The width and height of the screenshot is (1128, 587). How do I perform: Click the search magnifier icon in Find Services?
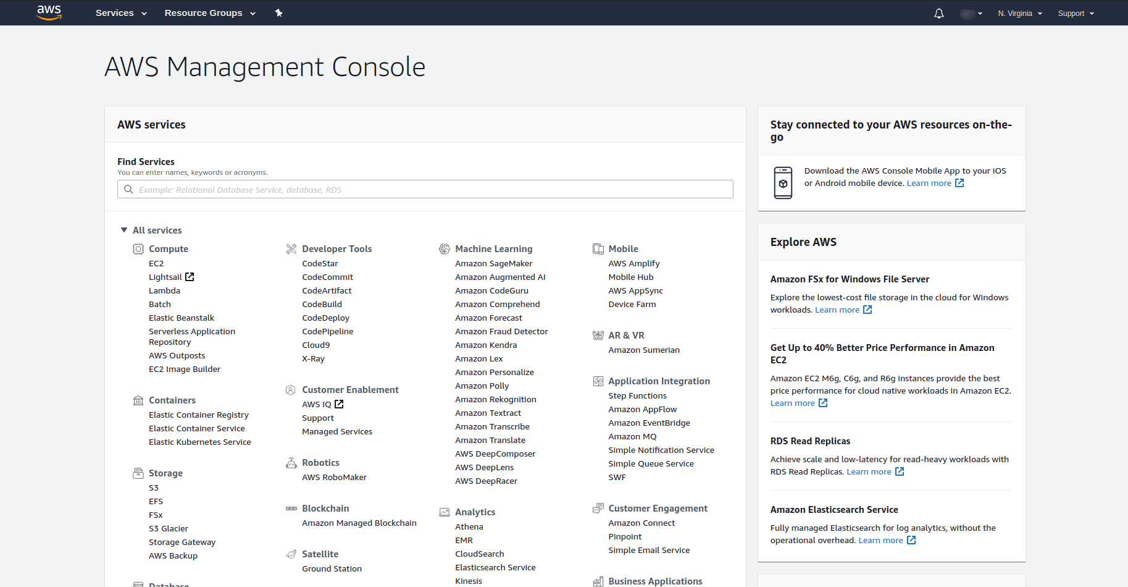(x=128, y=189)
